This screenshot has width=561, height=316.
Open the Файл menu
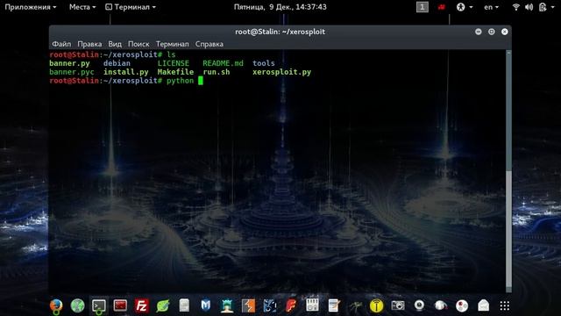coord(61,44)
